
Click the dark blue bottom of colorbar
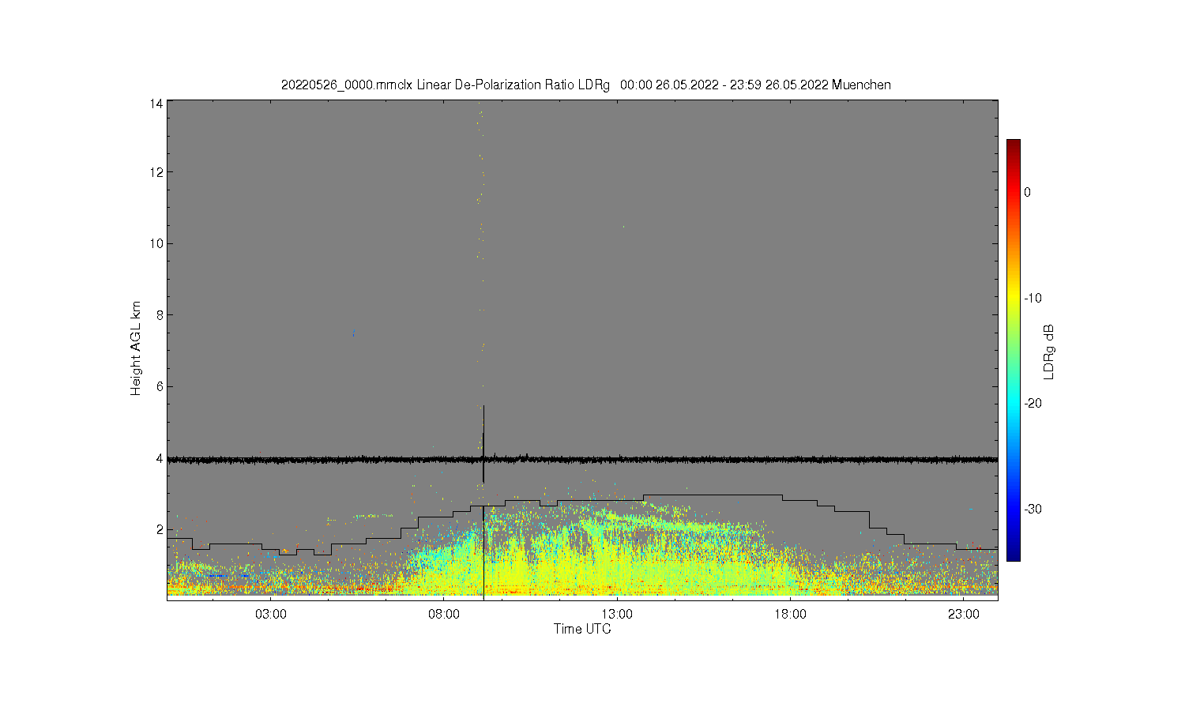pos(1013,555)
